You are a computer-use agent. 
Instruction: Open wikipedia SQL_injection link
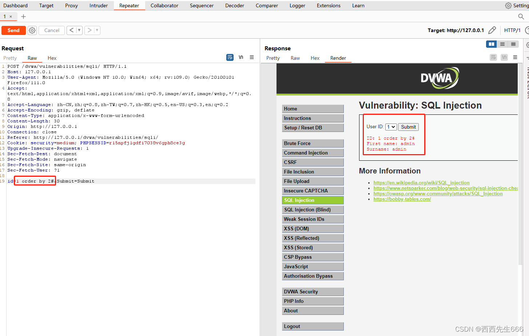tap(421, 183)
